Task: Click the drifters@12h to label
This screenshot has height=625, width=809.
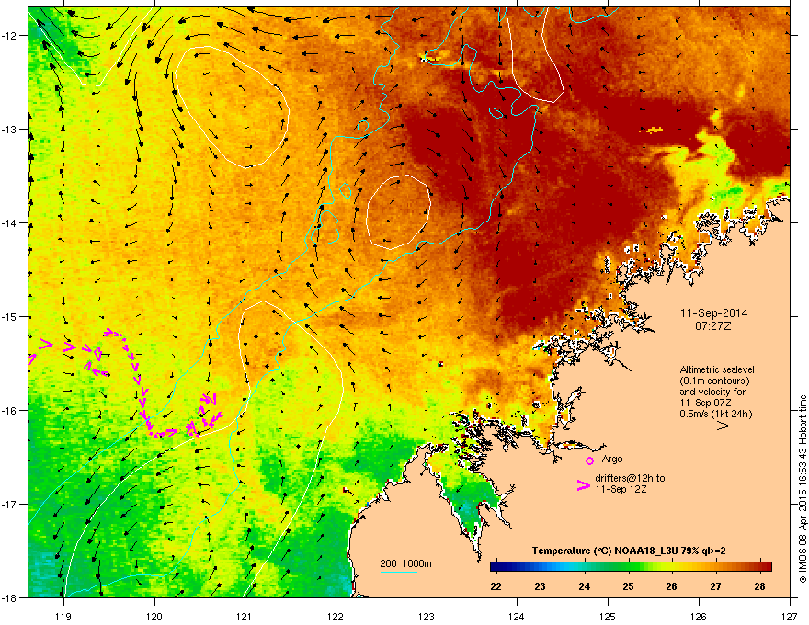Action: point(630,479)
